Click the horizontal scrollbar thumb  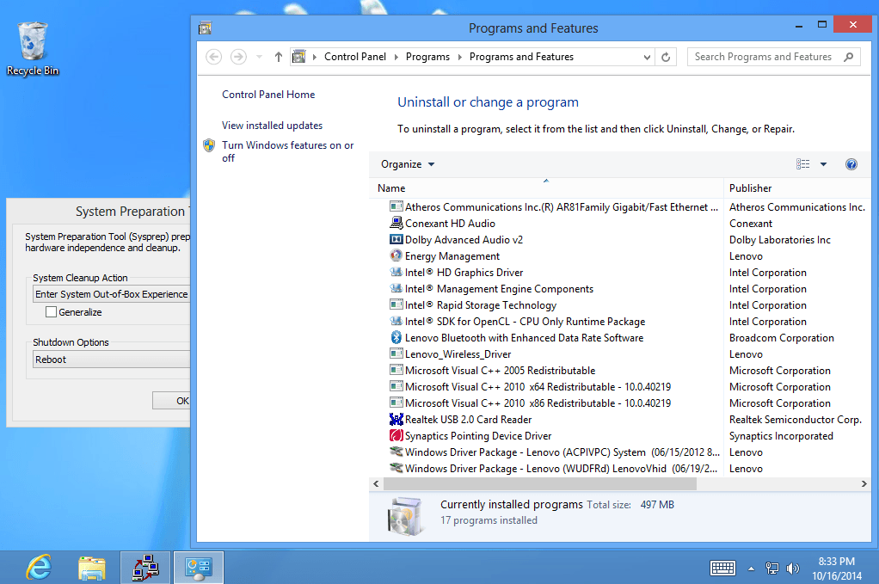coord(540,483)
